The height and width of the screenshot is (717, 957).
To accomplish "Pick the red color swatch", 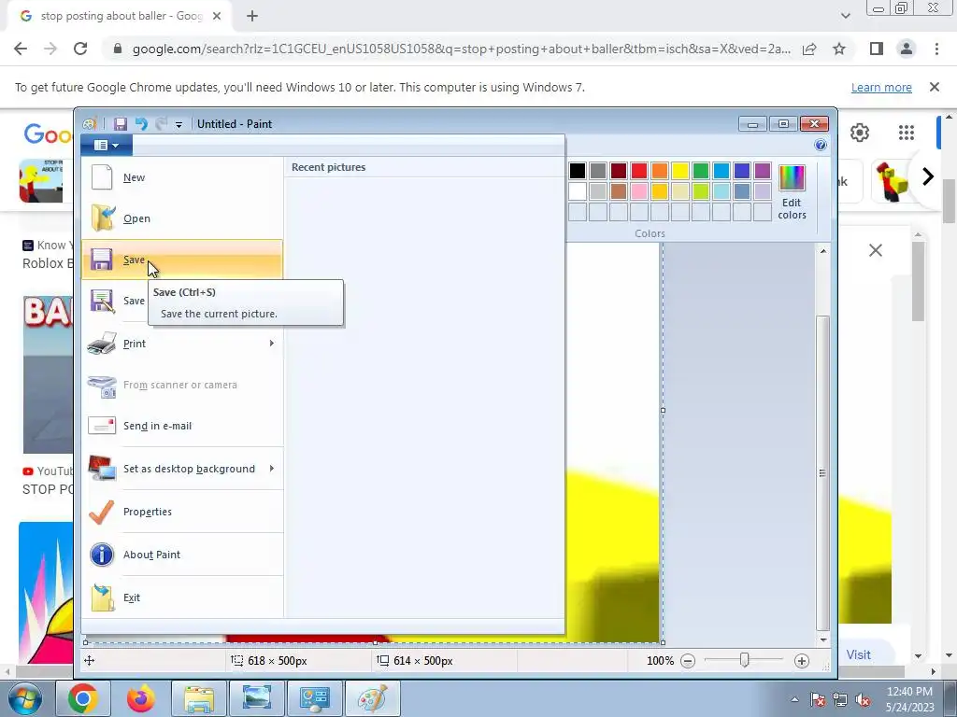I will click(x=639, y=171).
